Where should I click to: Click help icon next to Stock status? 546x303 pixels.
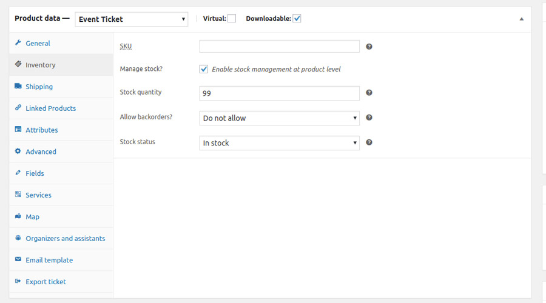pyautogui.click(x=369, y=142)
